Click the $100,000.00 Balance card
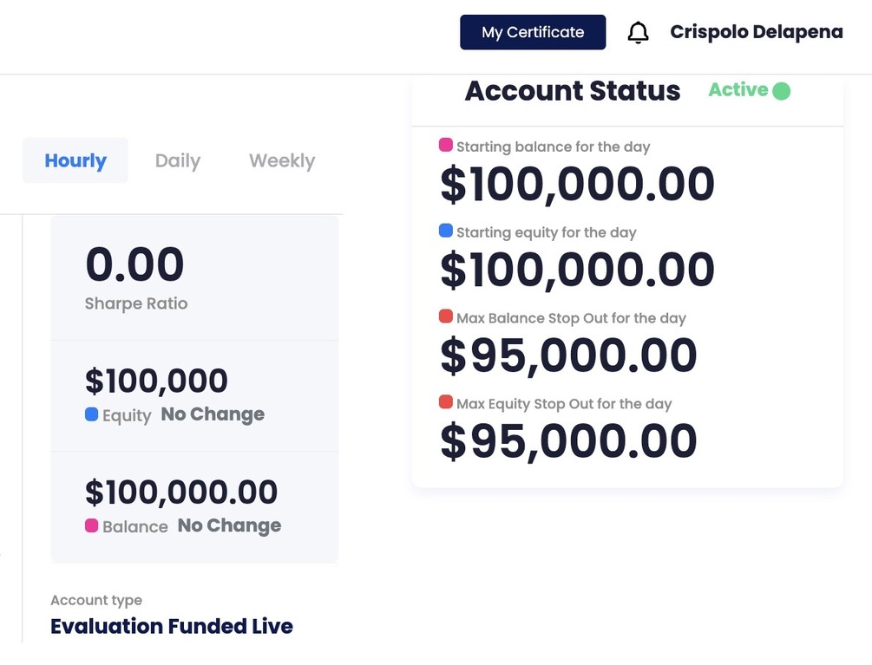 coord(194,506)
